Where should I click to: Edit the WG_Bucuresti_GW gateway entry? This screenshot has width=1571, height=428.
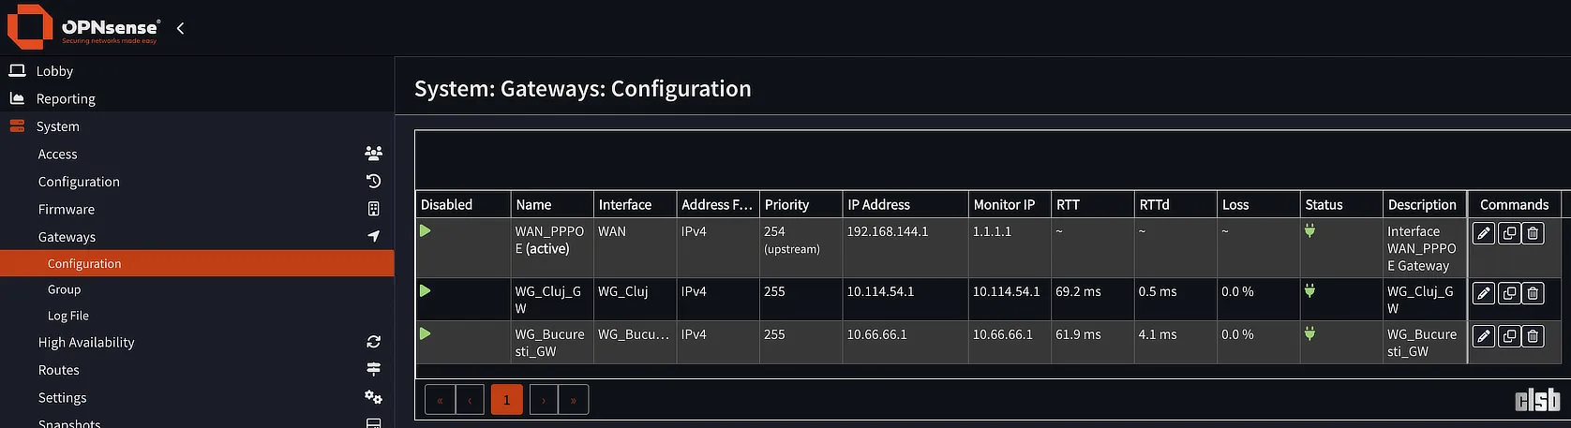click(1483, 335)
